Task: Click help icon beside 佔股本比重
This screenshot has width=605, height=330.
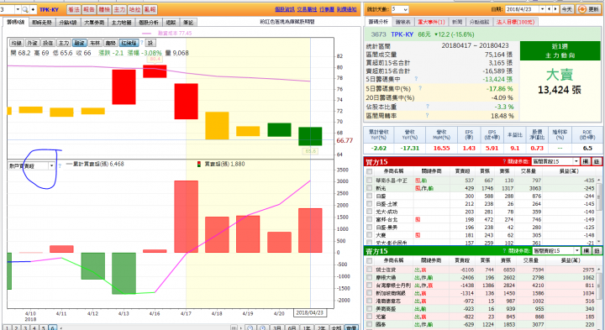Action: click(x=428, y=106)
